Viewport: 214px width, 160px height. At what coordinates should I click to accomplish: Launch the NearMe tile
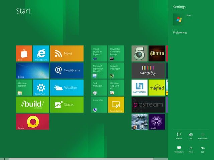coord(157,122)
